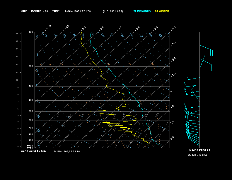Click the -90 temperature label on top axis
The height and width of the screenshot is (180, 232).
pyautogui.click(x=84, y=28)
